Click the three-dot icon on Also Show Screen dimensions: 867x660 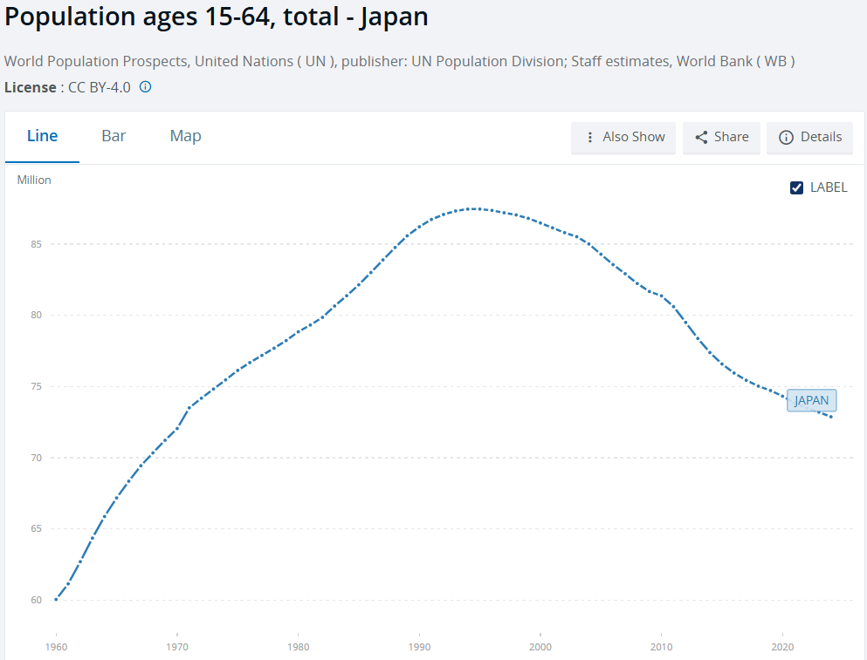[590, 137]
